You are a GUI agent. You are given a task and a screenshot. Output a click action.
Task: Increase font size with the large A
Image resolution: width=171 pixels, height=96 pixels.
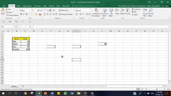click(x=38, y=10)
